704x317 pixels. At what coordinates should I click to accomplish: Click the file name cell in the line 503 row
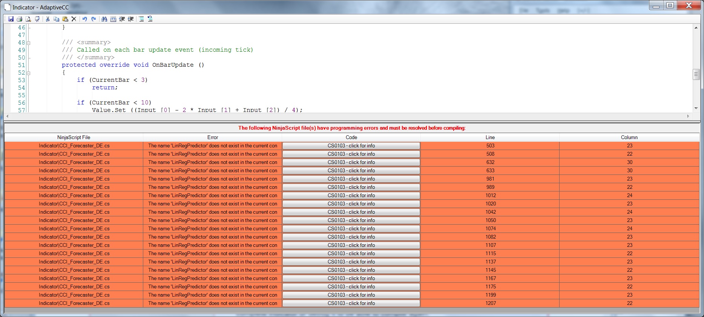pos(74,146)
